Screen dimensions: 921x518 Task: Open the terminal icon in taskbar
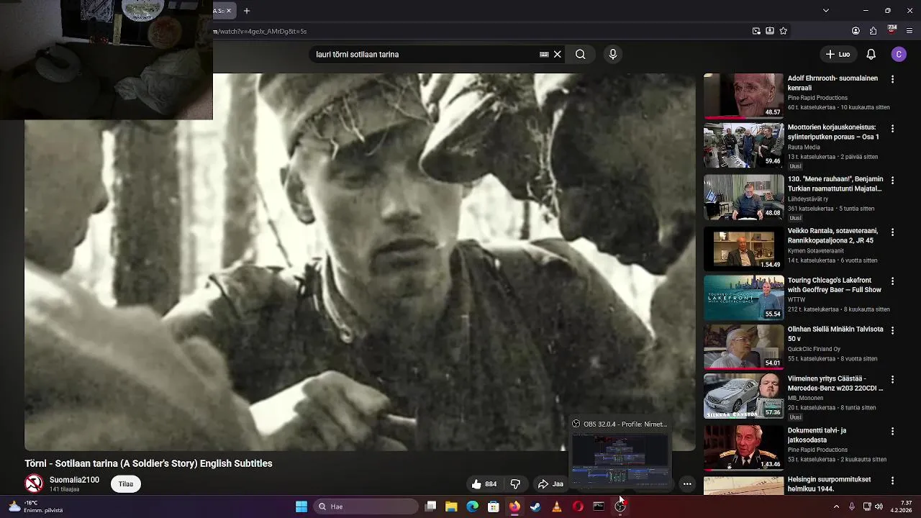(x=599, y=506)
